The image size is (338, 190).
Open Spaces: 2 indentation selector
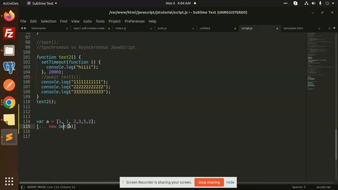(x=299, y=187)
